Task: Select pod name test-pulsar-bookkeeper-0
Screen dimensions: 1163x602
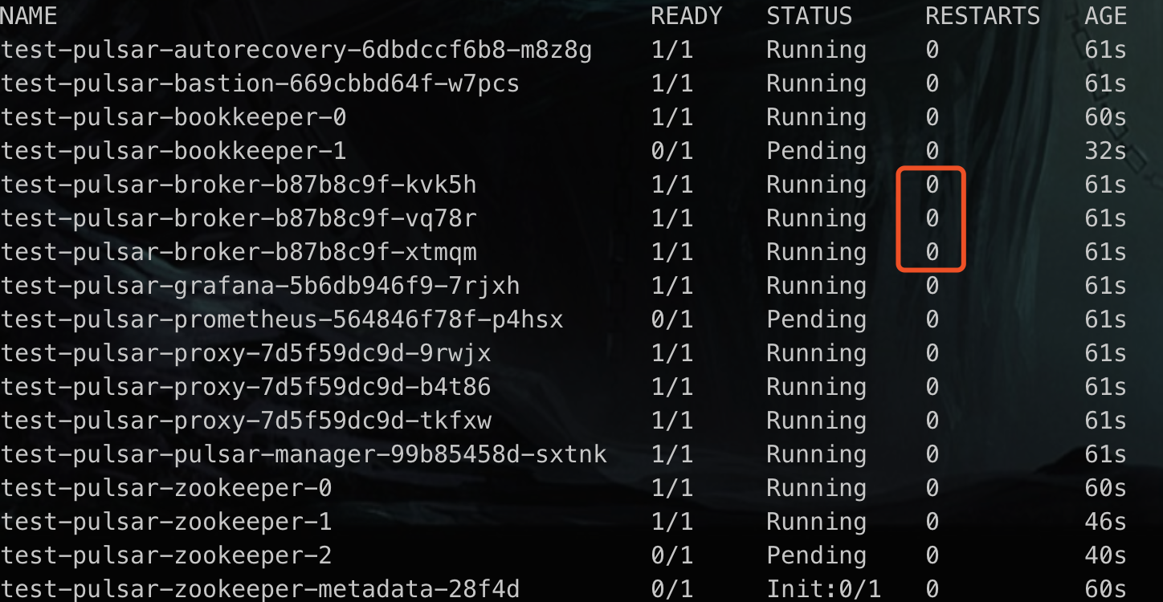Action: tap(173, 118)
